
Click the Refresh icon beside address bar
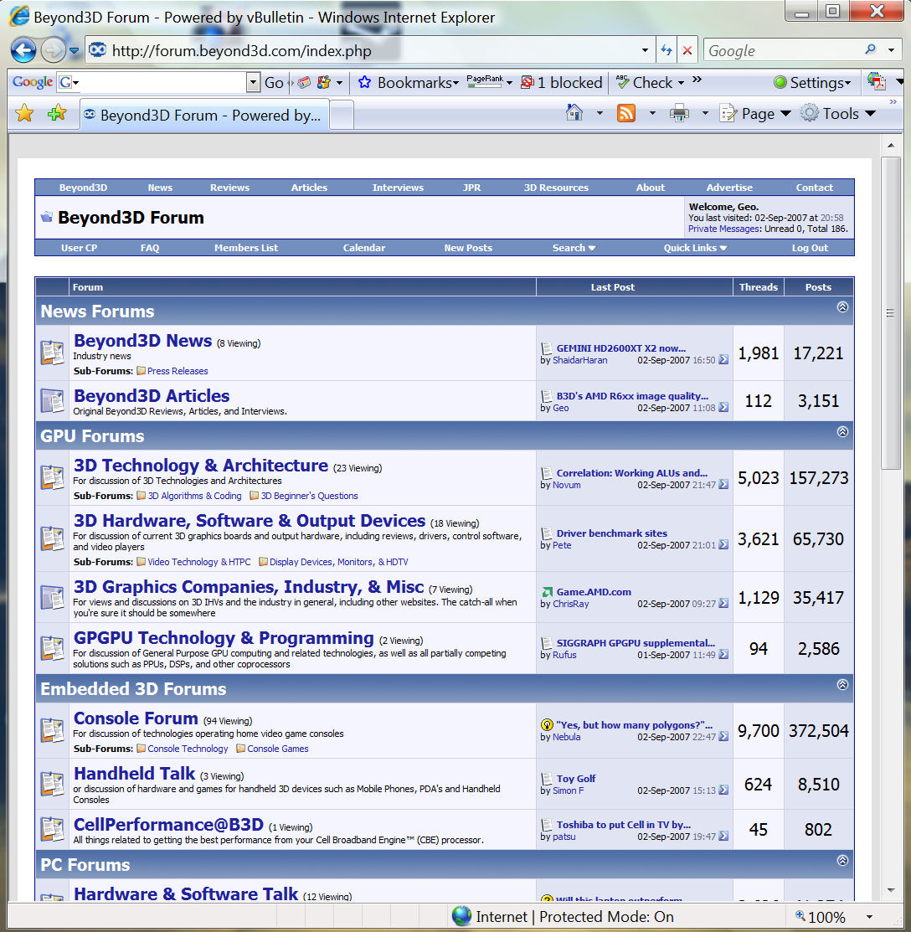667,50
